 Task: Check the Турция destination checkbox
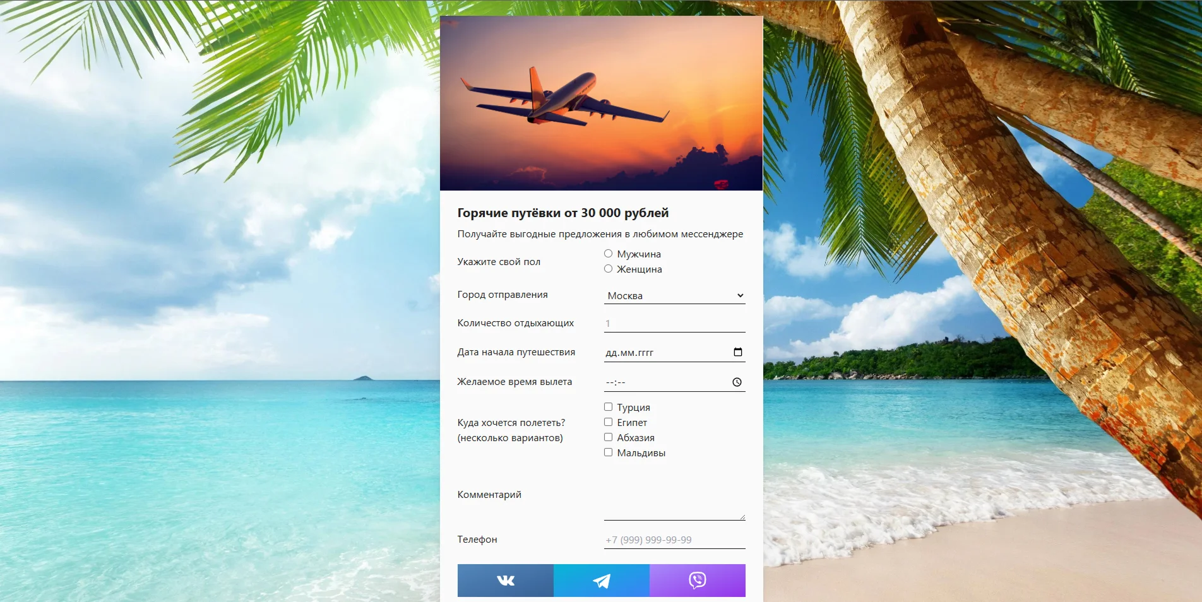tap(609, 407)
